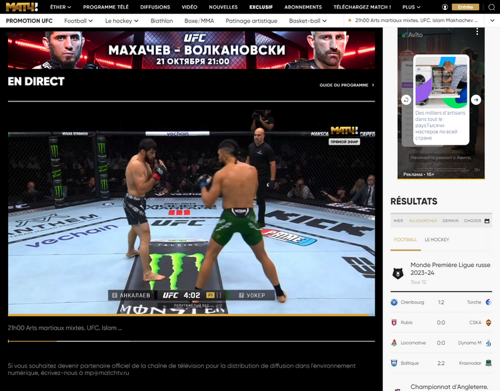
Task: Select the Torche club crest
Action: (x=488, y=302)
